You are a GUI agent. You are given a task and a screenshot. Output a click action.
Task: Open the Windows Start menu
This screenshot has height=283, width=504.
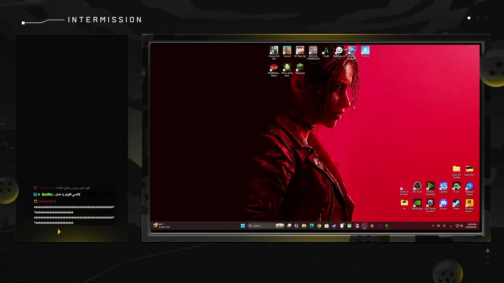coord(243,226)
